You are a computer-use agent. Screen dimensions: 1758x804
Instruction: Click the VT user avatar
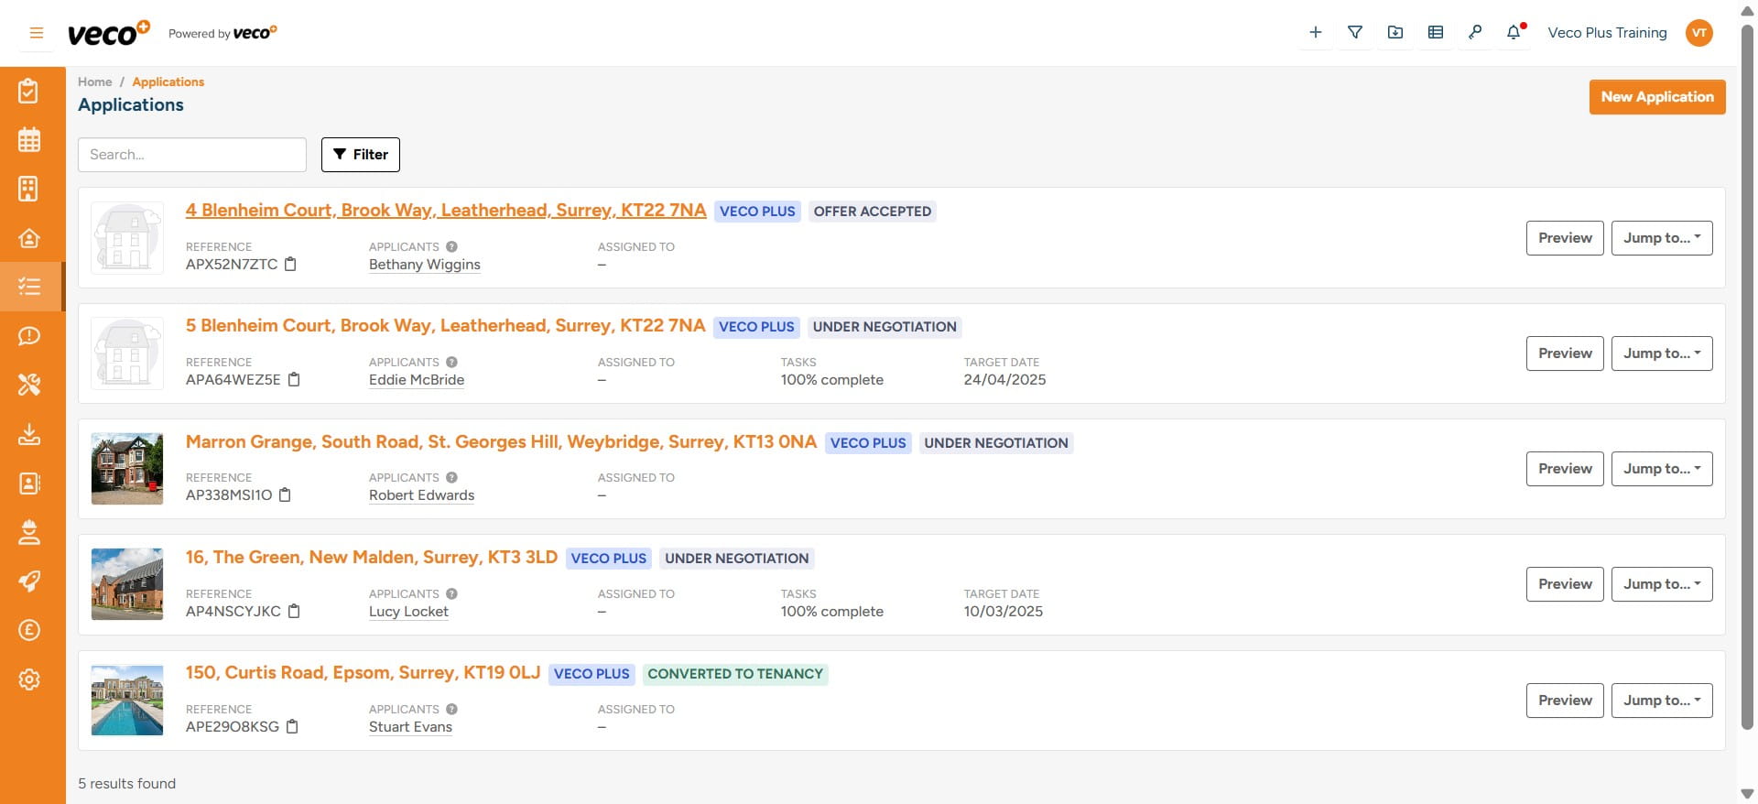pyautogui.click(x=1699, y=33)
